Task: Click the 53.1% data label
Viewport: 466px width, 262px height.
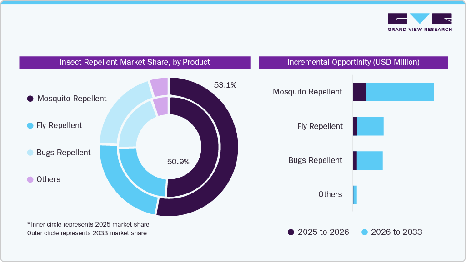Action: [225, 84]
